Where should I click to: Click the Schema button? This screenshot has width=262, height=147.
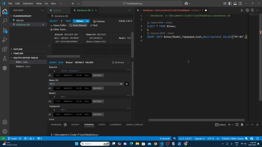click(99, 21)
